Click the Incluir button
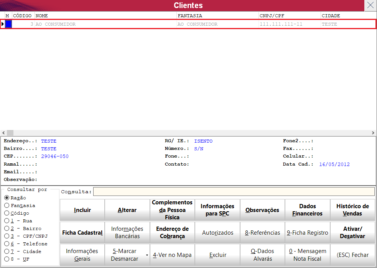This screenshot has height=268, width=377. click(x=82, y=210)
